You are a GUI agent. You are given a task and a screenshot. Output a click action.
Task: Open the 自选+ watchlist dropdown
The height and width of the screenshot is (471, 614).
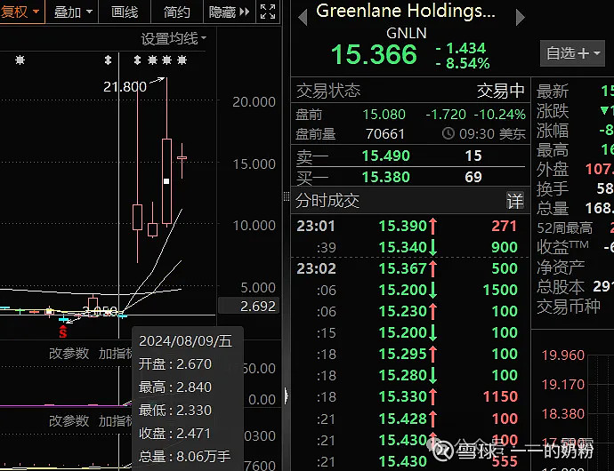(572, 52)
